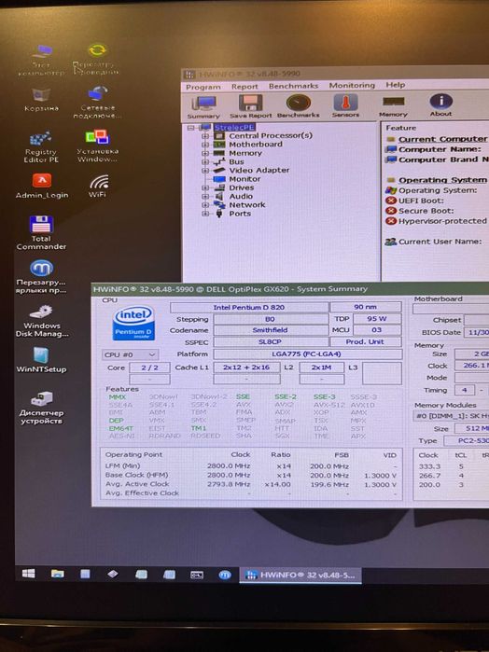Expand the Audio tree node

[205, 197]
